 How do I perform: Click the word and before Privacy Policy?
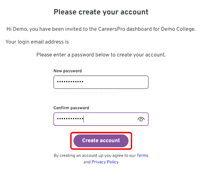[x=87, y=162]
